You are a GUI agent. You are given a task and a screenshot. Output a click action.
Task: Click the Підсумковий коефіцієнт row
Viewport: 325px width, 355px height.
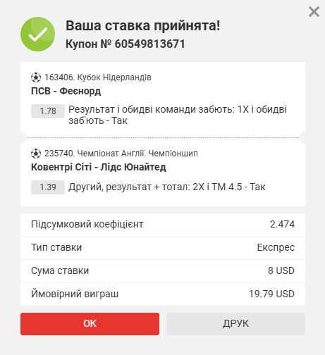pyautogui.click(x=163, y=225)
